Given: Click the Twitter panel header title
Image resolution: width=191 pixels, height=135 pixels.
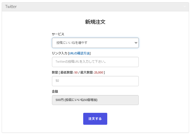Looking at the screenshot, I should pos(11,7).
